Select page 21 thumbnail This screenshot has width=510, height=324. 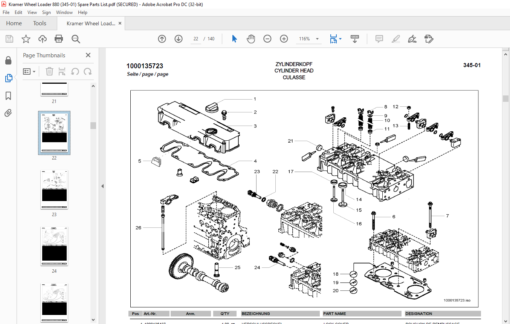pos(54,89)
